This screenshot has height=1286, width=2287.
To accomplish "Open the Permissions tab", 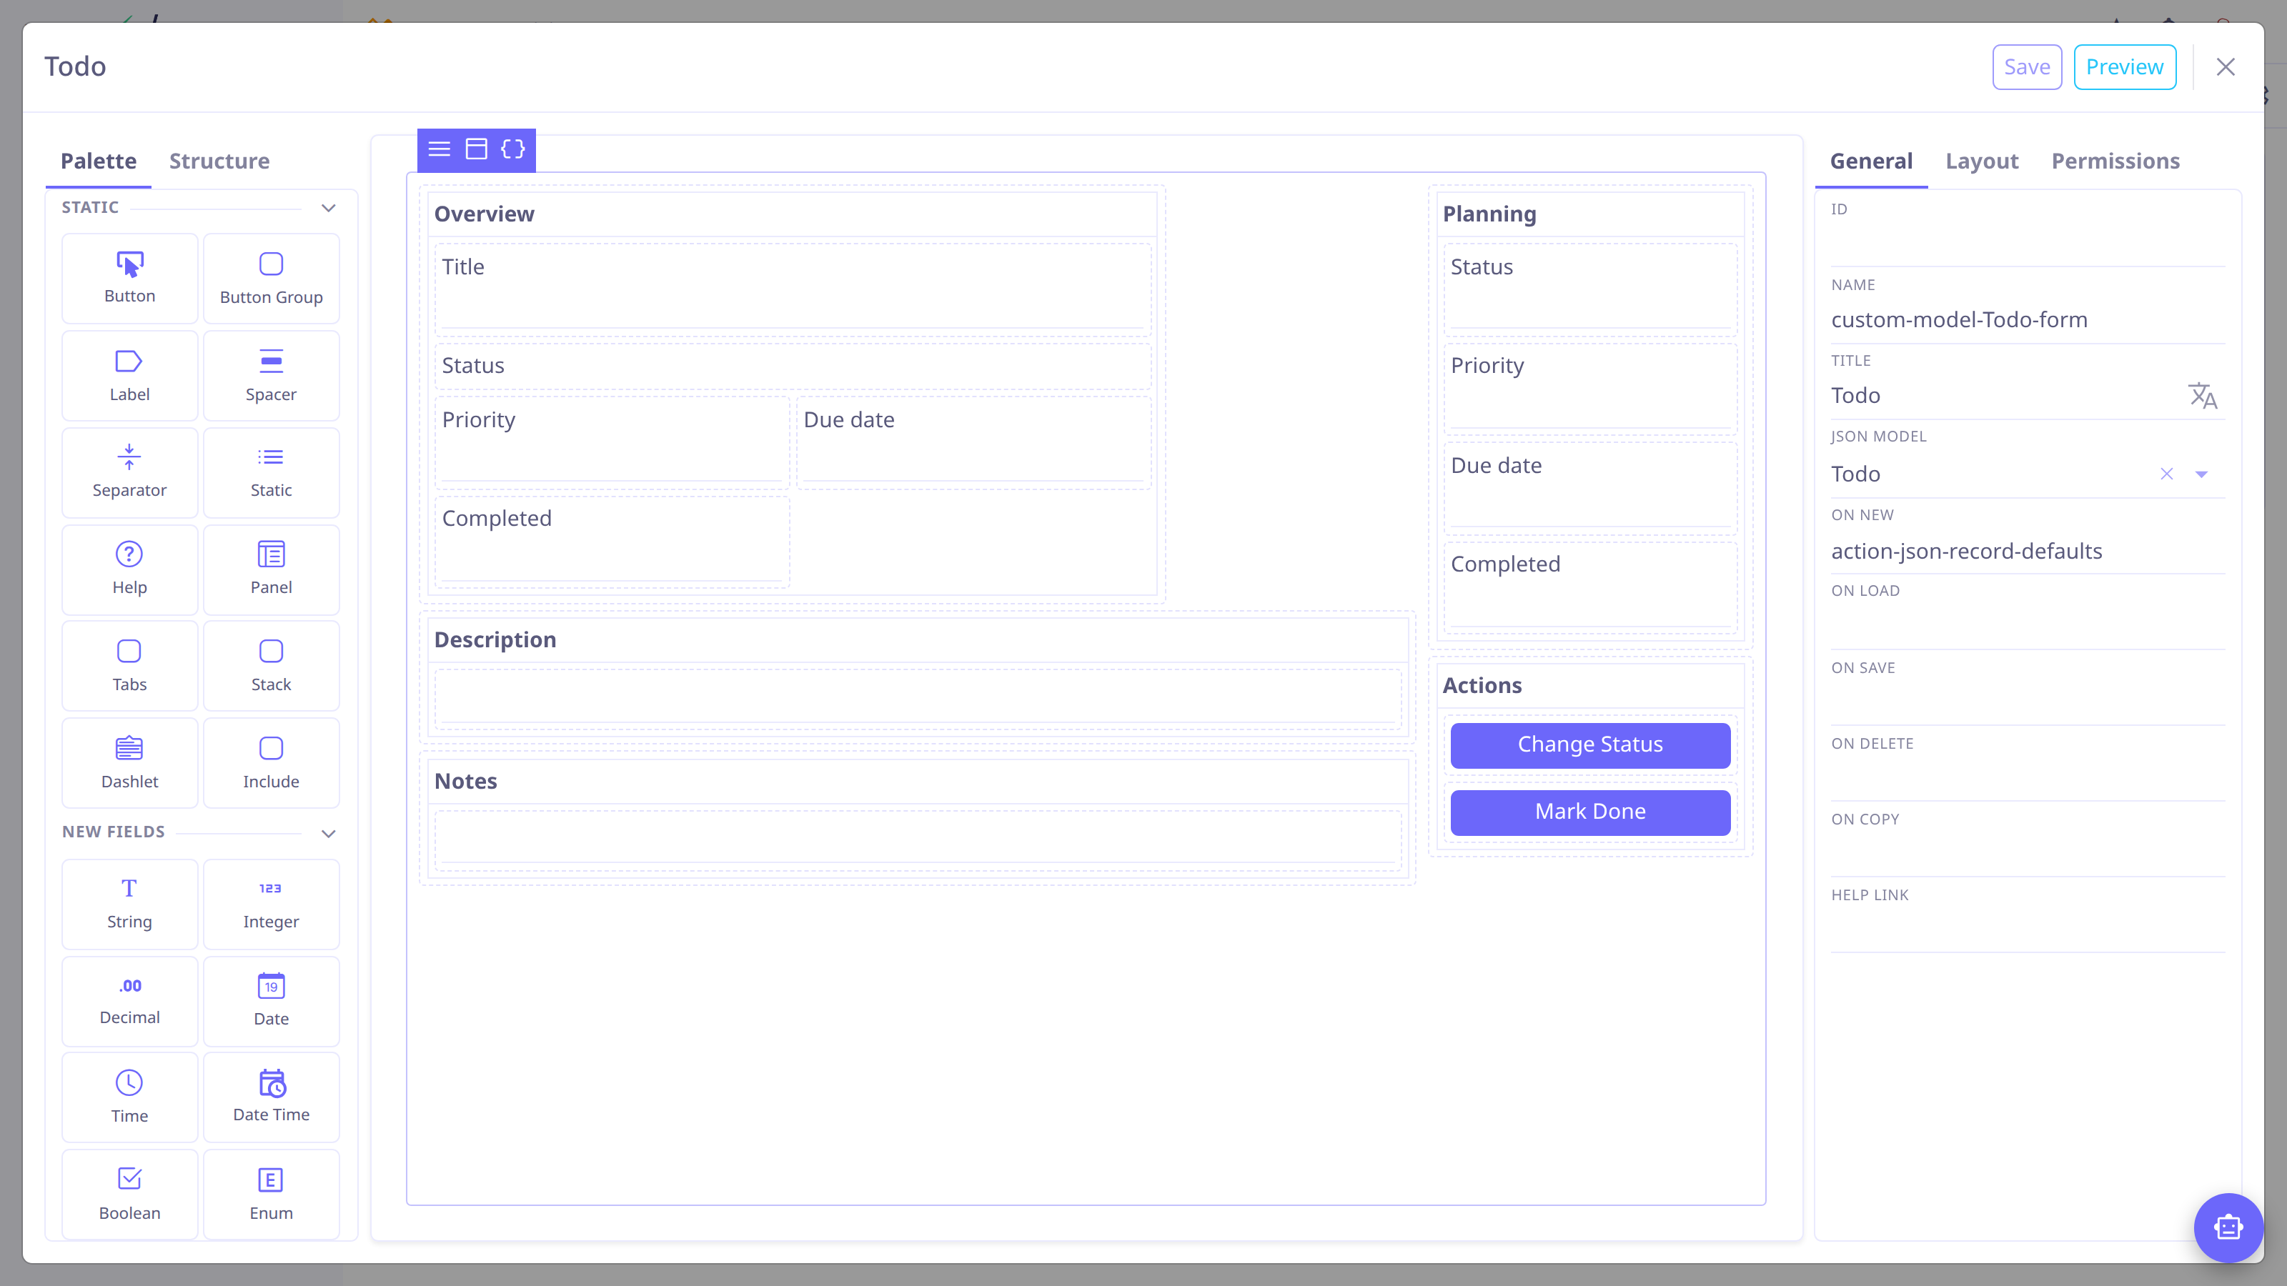I will [x=2115, y=161].
